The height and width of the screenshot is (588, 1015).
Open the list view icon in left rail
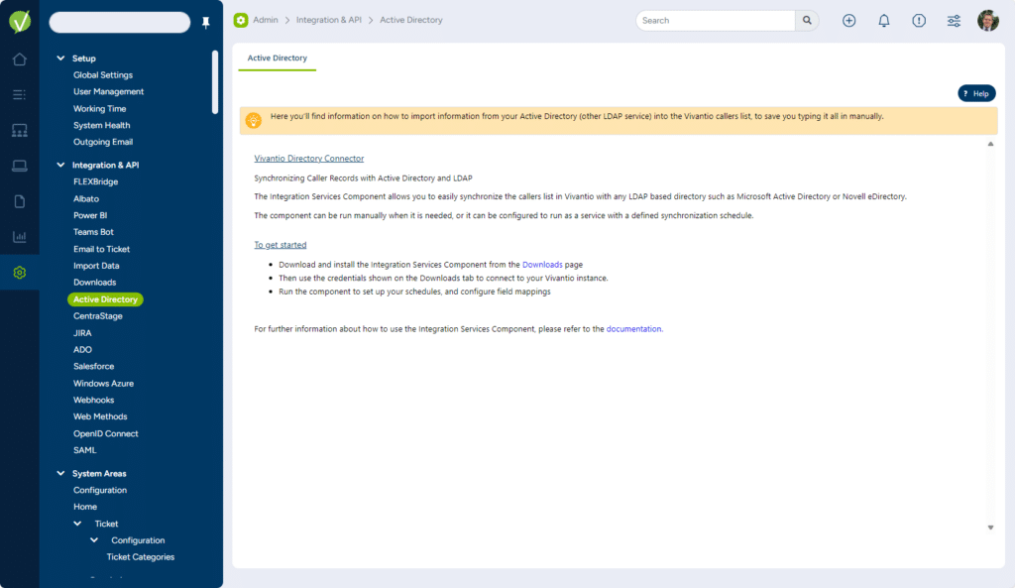[19, 95]
